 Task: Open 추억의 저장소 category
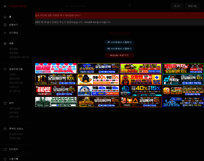[x=16, y=129]
